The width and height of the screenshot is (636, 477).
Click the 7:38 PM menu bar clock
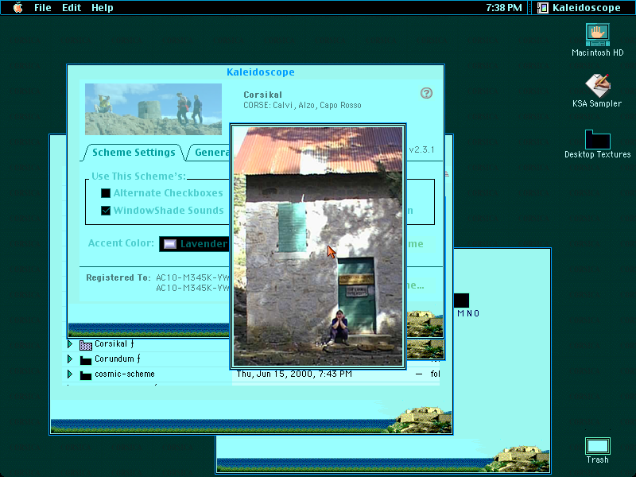tap(504, 8)
